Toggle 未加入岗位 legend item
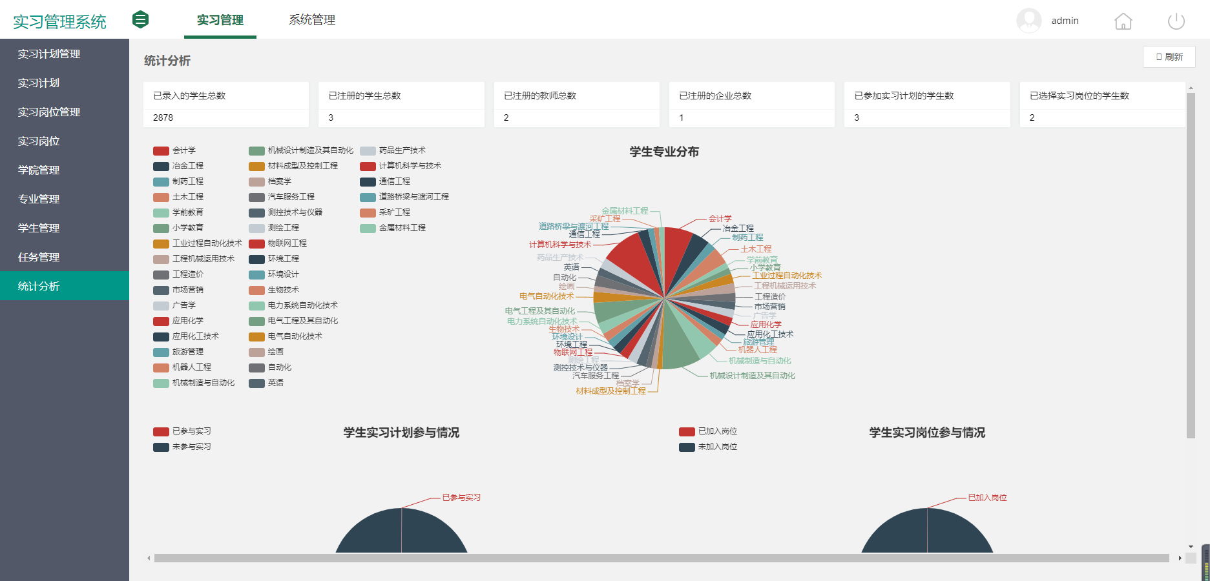 [x=708, y=447]
